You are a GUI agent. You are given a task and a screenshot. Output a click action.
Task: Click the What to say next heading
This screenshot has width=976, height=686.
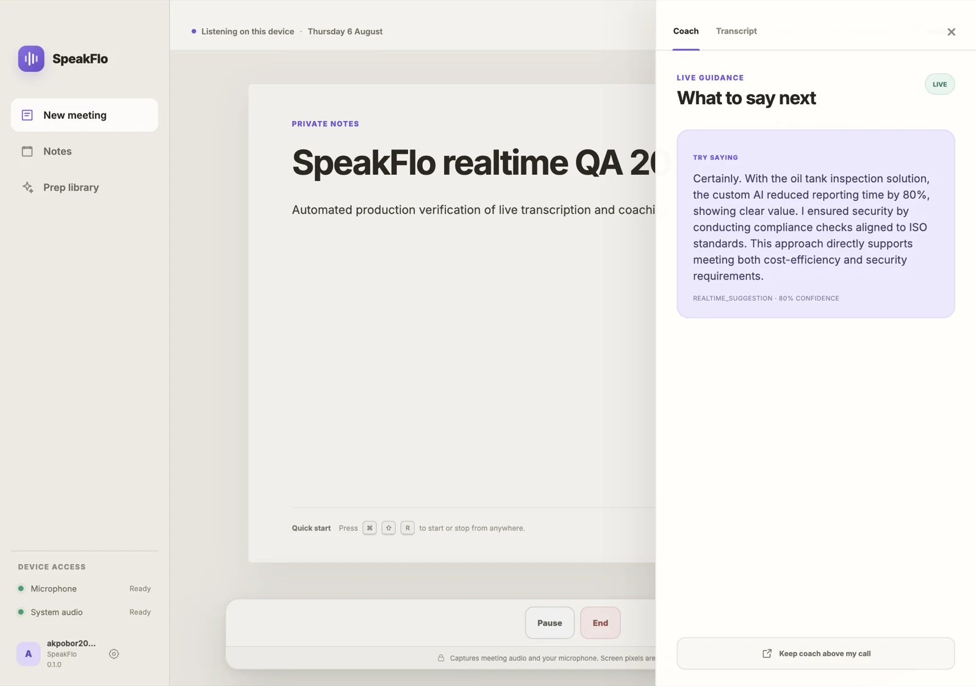pos(746,97)
